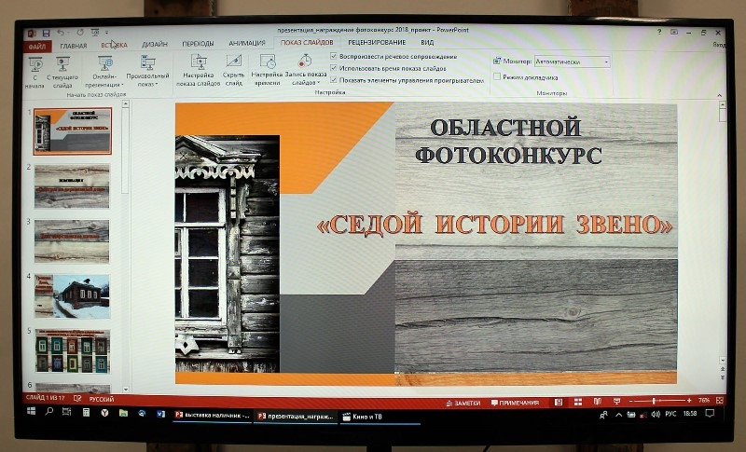Open slide show setup (Настройка показа слайдов)
The width and height of the screenshot is (746, 452).
198,70
